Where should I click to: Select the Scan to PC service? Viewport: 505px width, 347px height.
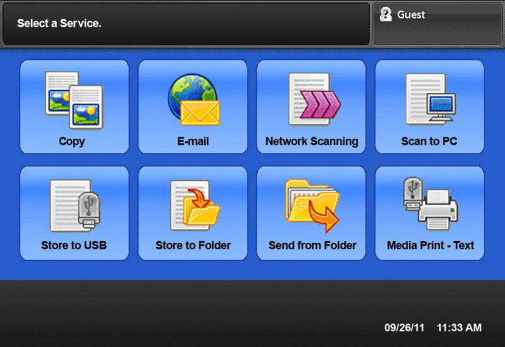(x=430, y=107)
